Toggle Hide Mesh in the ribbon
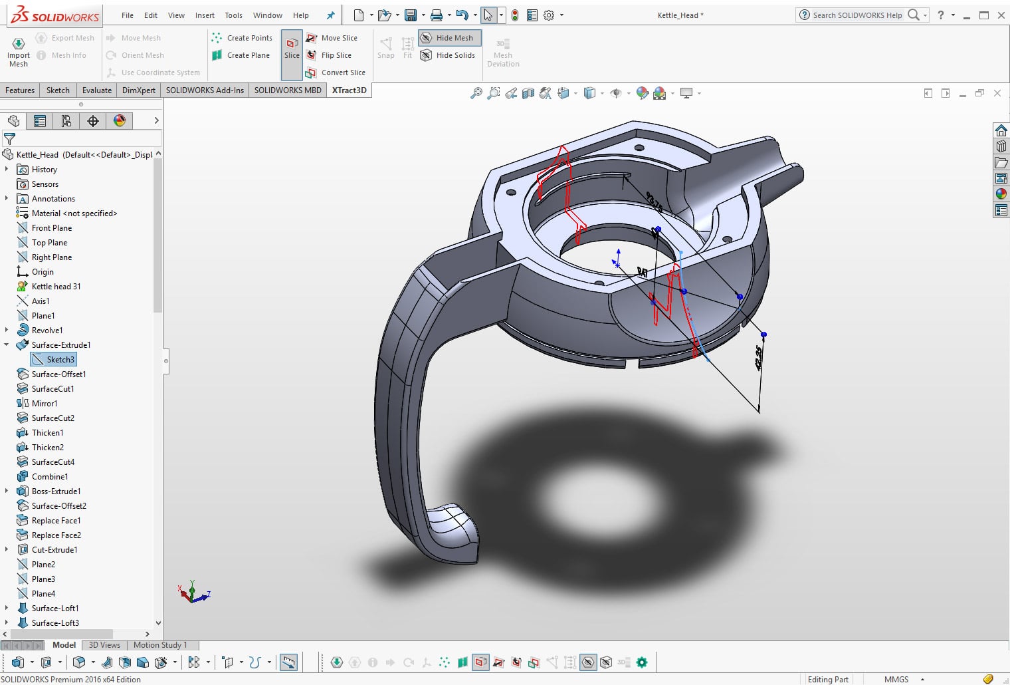Viewport: 1010px width, 685px height. tap(449, 37)
